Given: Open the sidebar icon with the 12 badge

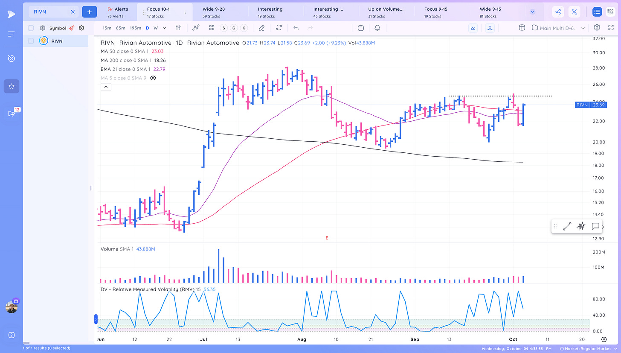Looking at the screenshot, I should [12, 113].
